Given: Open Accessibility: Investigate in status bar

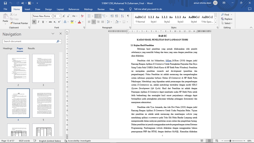Looking at the screenshot, I should click(78, 141).
